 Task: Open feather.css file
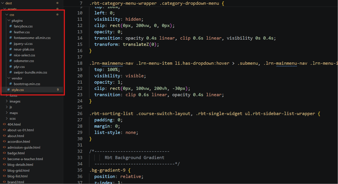[x=22, y=32]
